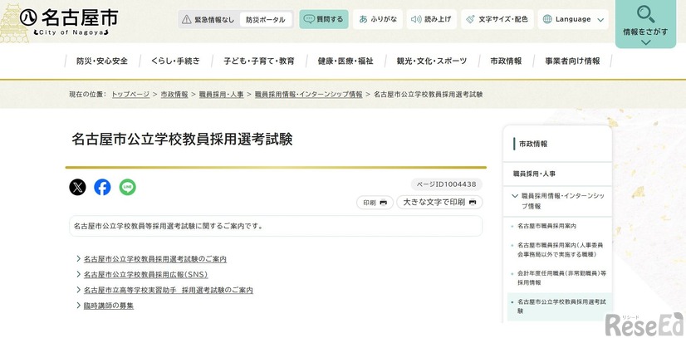Open the 防災・安心安全 menu
The image size is (686, 338).
pos(102,61)
